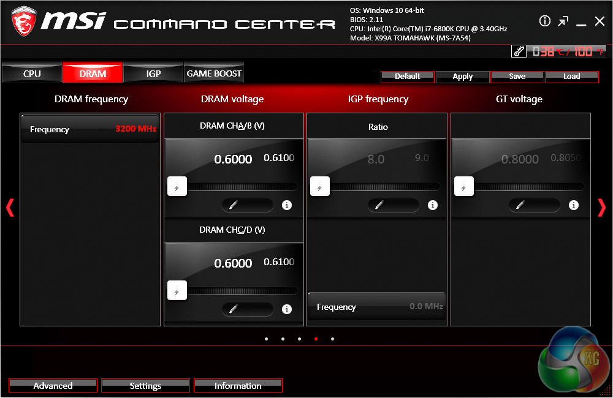Click the 038°C / 100°F temperature display
Screen dimensions: 613x398
567,51
